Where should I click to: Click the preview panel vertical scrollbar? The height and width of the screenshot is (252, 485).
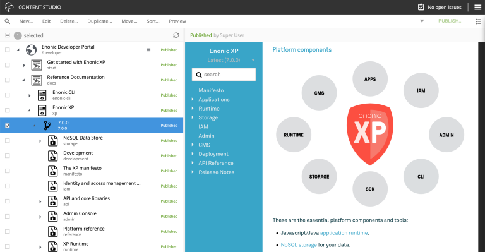[x=481, y=147]
